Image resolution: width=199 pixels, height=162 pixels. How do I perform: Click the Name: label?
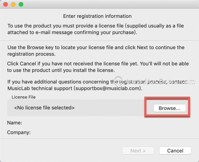pos(15,123)
